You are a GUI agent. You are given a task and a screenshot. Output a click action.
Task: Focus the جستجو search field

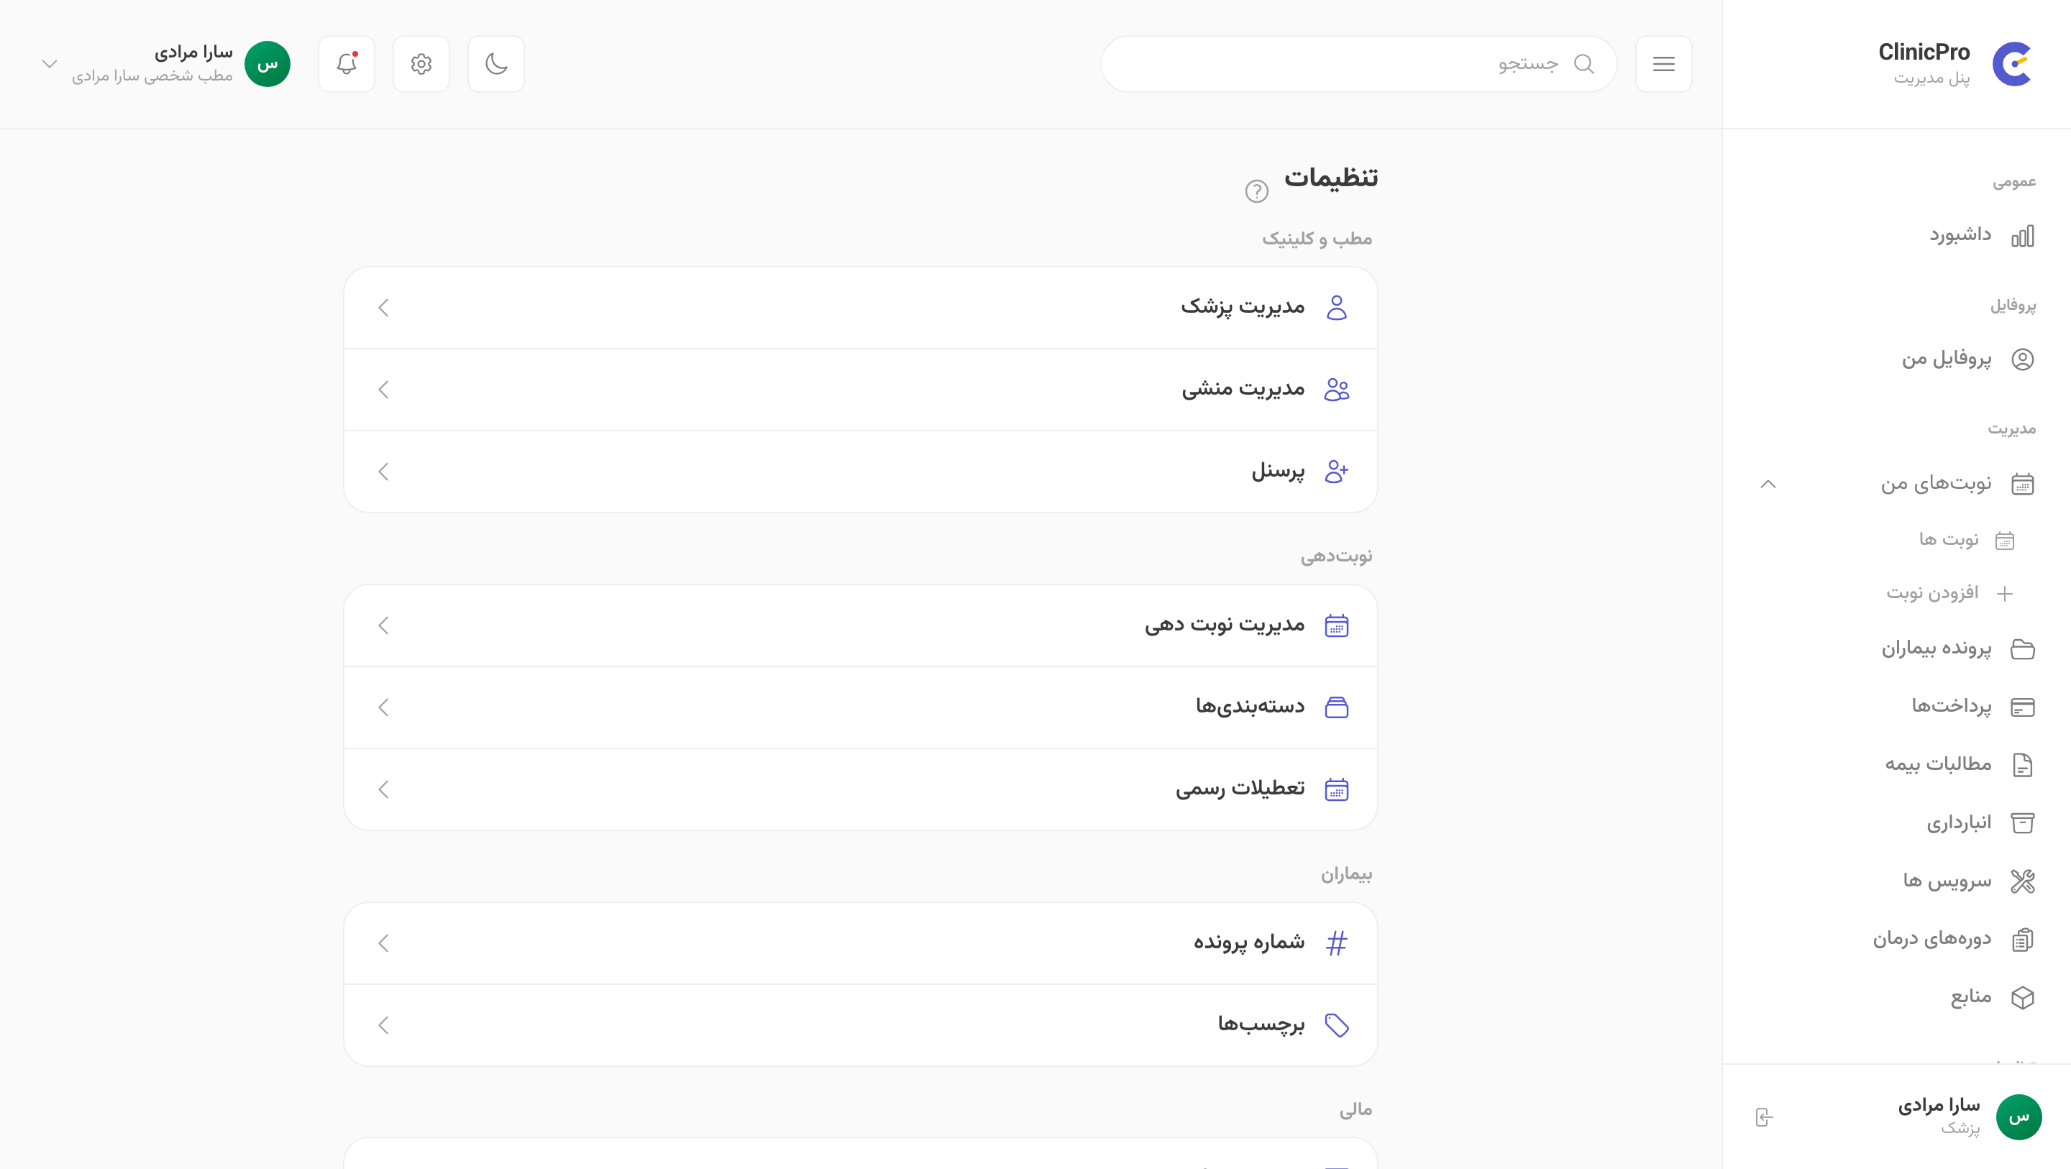click(x=1358, y=63)
